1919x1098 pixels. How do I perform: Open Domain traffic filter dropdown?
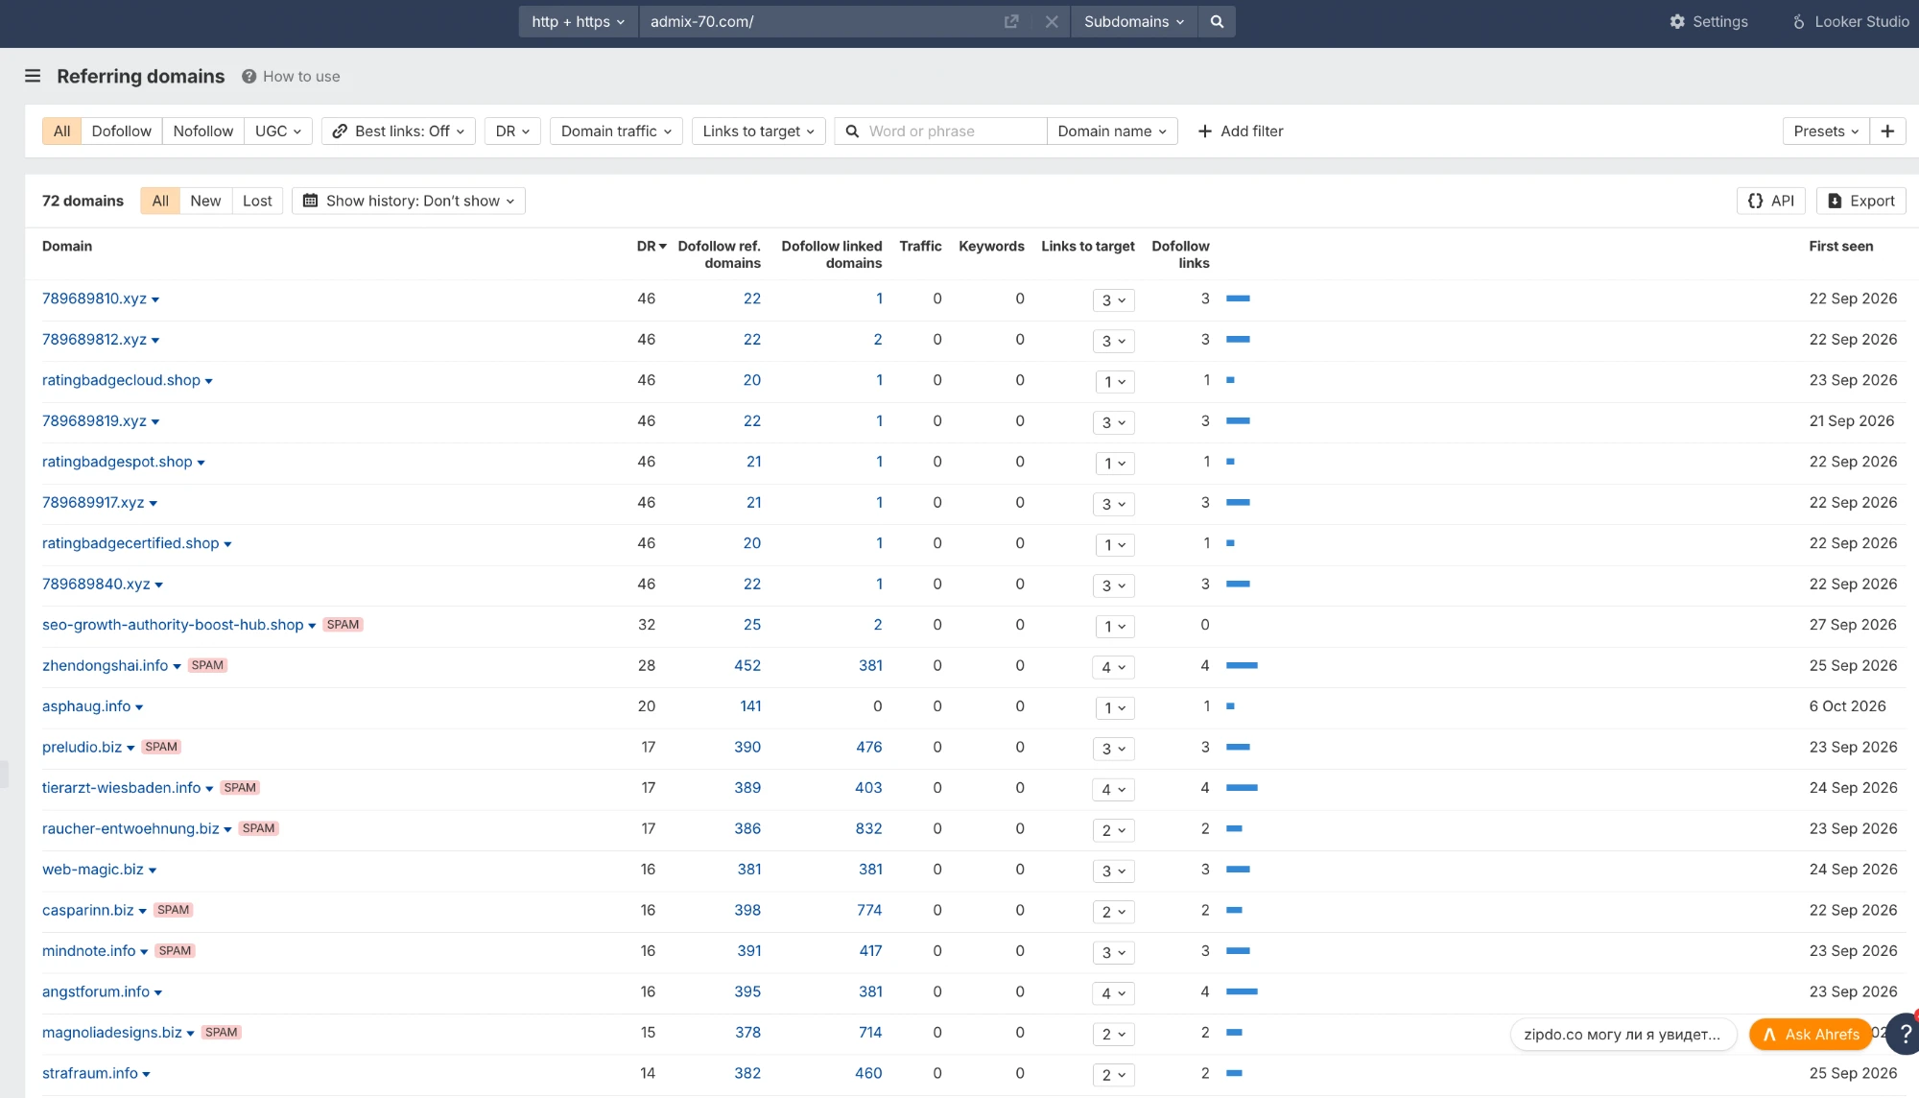(x=616, y=131)
